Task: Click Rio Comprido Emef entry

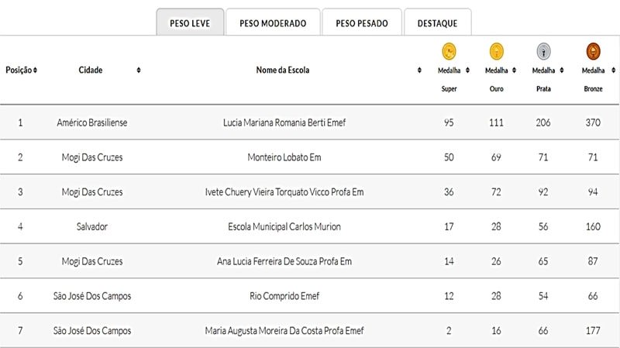Action: 284,296
